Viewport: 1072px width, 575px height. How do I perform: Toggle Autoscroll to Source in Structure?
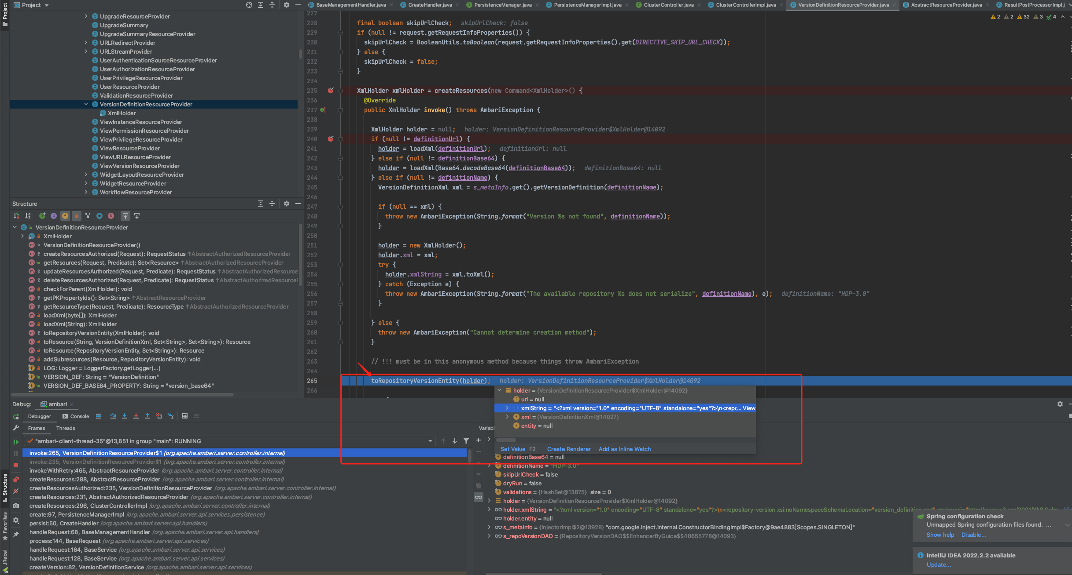(125, 216)
